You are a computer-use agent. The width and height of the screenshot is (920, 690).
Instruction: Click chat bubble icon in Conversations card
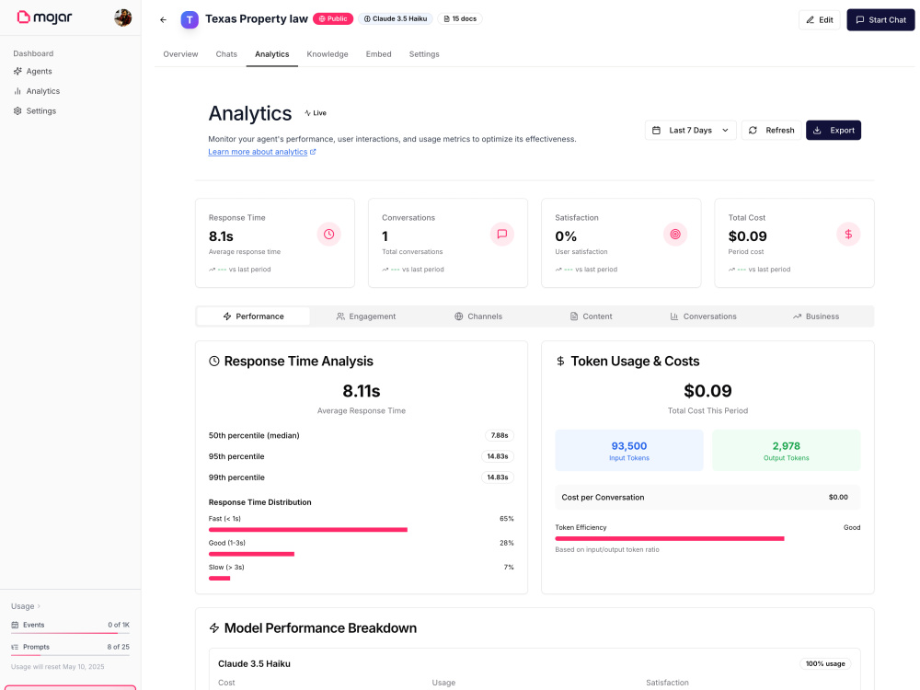502,234
